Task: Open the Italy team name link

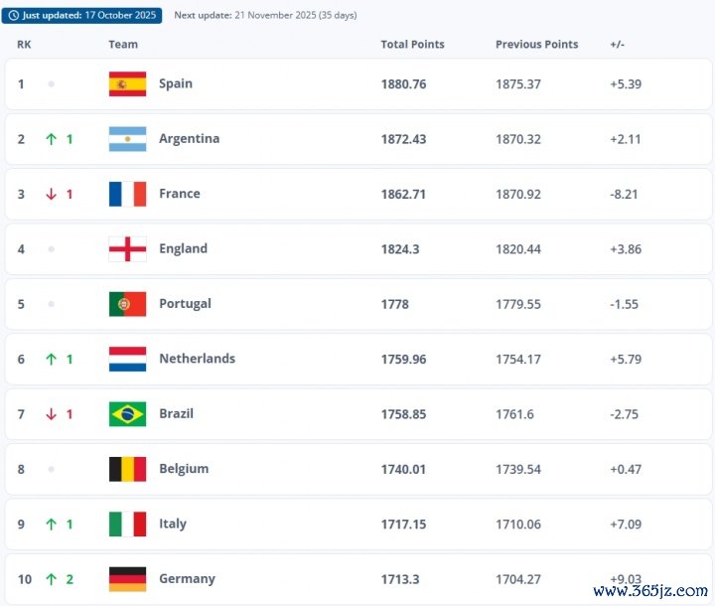Action: coord(173,525)
